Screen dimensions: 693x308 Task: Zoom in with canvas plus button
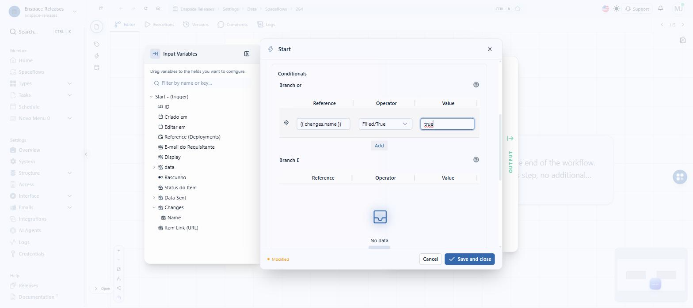118,251
